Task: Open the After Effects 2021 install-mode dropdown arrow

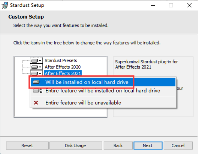Action: point(40,73)
